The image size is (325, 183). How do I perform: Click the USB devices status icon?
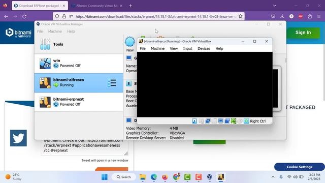214,121
